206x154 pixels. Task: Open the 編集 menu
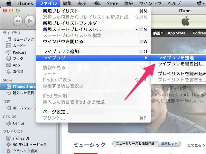pos(67,4)
